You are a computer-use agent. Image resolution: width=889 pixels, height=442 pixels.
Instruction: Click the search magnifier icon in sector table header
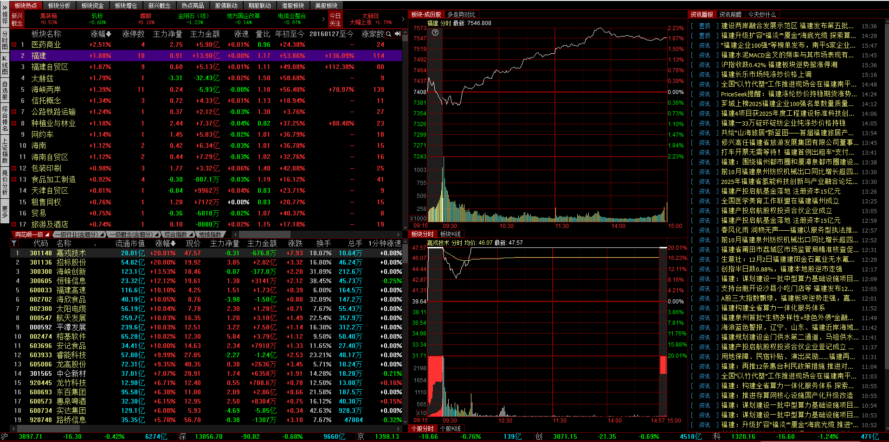(389, 34)
